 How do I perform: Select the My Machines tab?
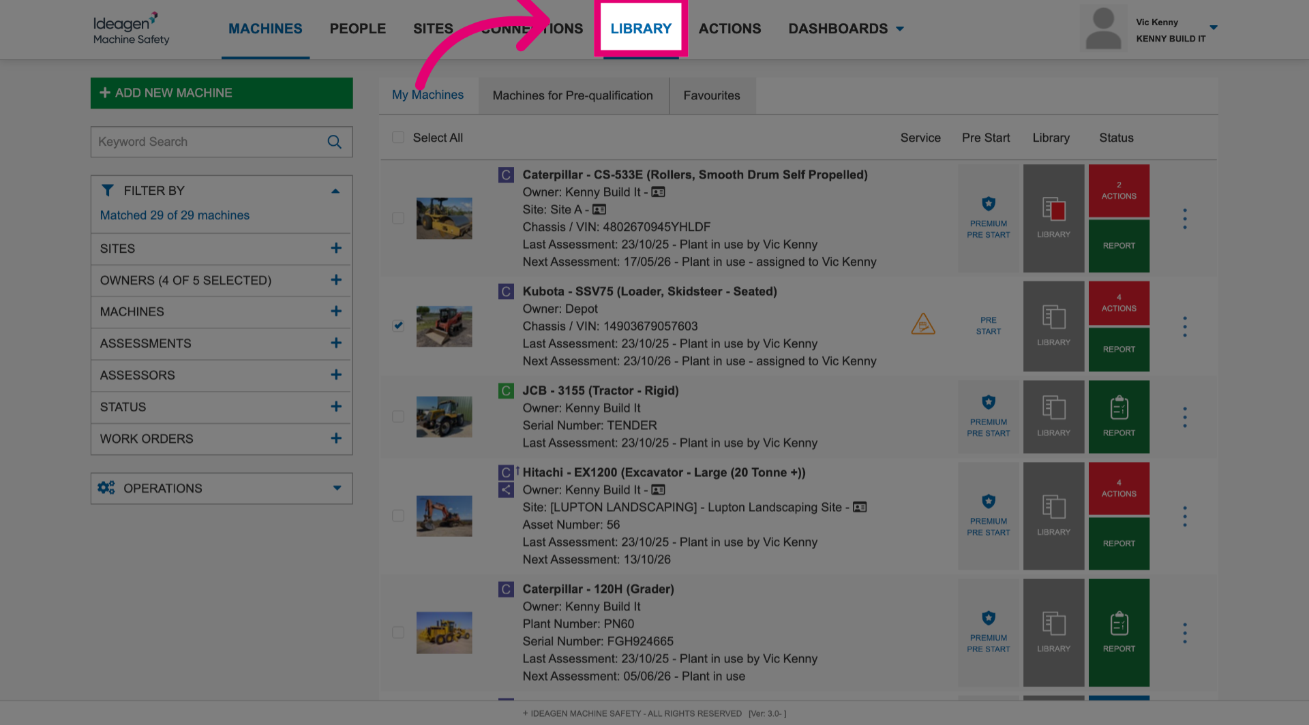click(427, 95)
